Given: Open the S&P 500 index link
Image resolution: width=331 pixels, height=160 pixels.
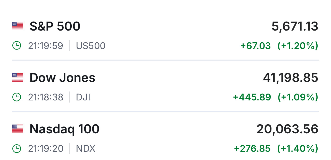Looking at the screenshot, I should [55, 26].
